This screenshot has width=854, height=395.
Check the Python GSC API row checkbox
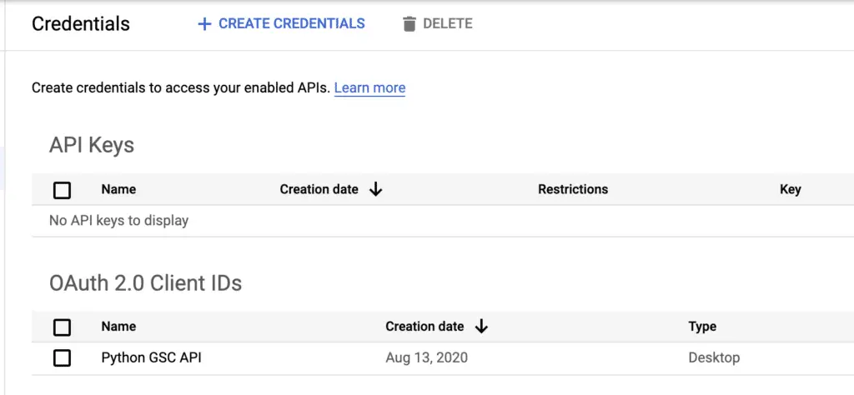(62, 358)
